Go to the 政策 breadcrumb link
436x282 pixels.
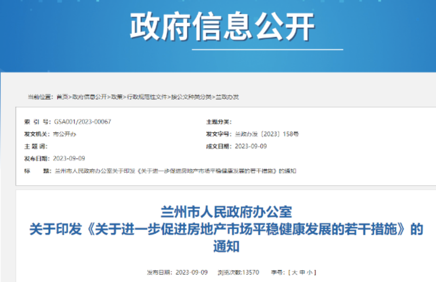(x=116, y=97)
